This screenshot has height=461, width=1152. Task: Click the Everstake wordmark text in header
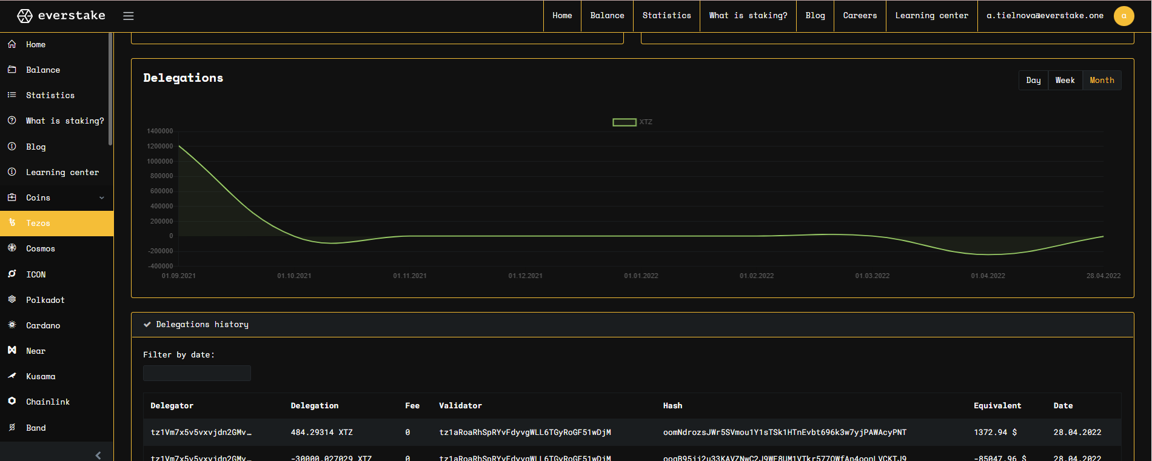tap(72, 16)
